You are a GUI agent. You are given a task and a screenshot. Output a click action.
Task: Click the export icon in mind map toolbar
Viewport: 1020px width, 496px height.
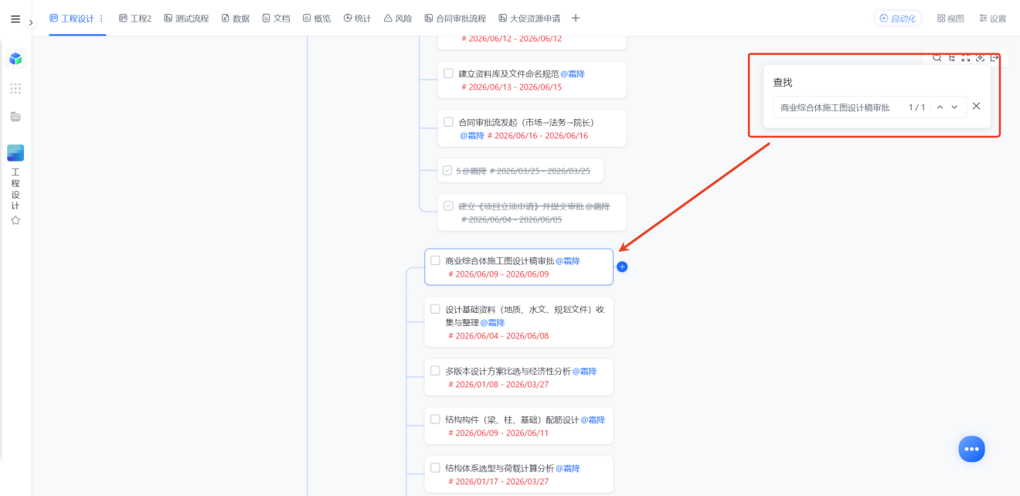point(995,58)
